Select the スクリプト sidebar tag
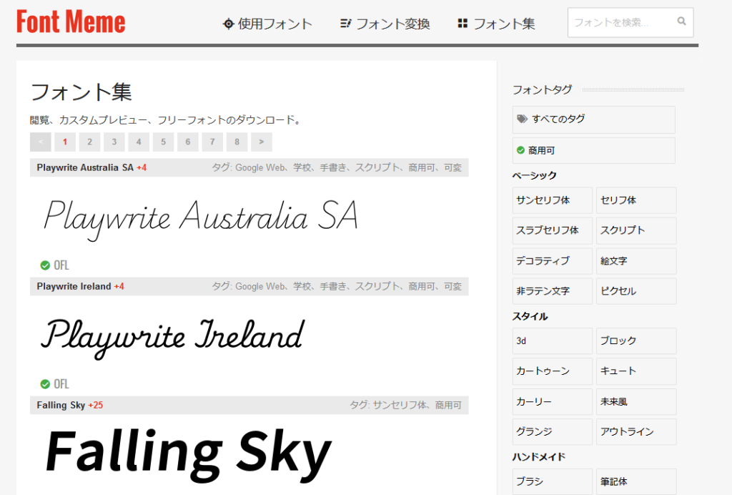This screenshot has height=495, width=732. 636,230
